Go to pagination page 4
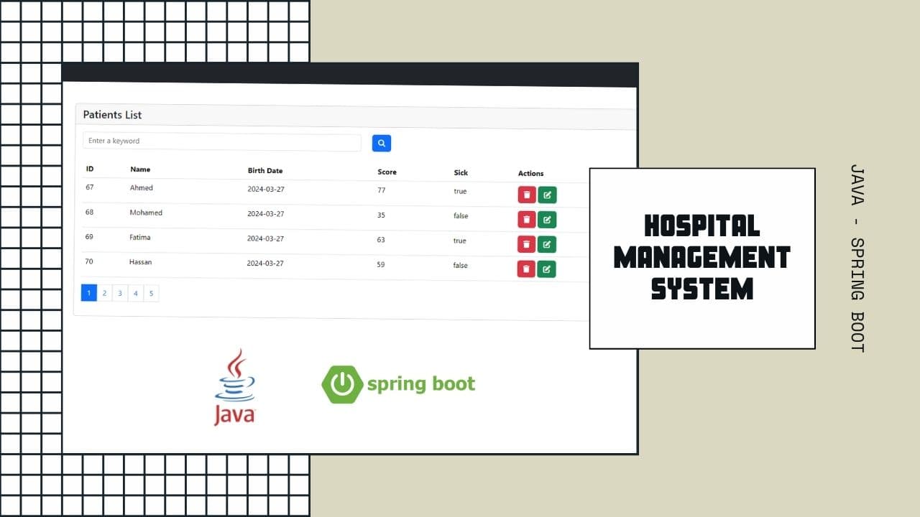 tap(136, 293)
